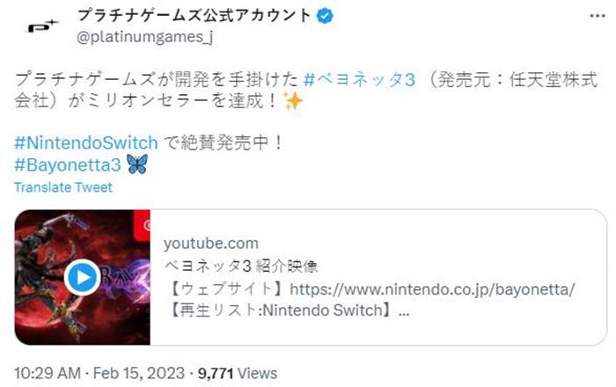Click the sparkles emoji in the tweet
616x387 pixels.
coord(293,101)
